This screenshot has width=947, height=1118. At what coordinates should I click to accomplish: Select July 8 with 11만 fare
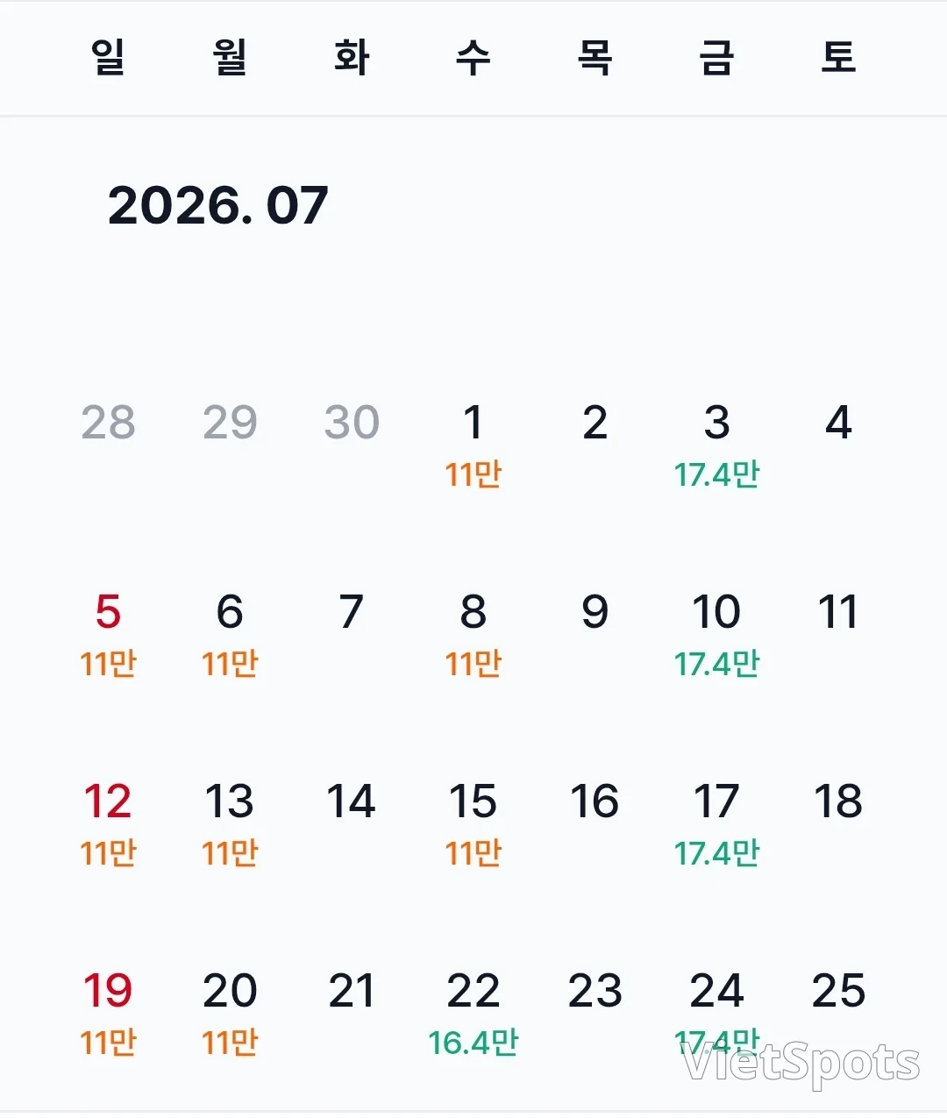pyautogui.click(x=473, y=635)
